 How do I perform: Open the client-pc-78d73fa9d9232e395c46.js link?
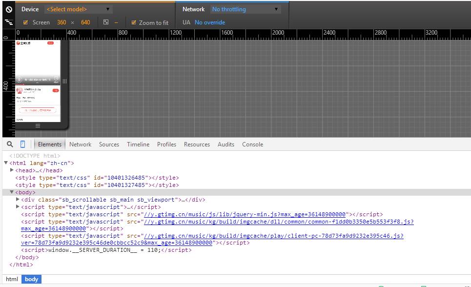coord(274,236)
